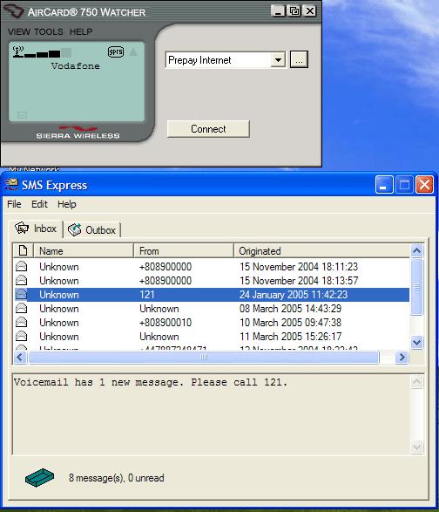
Task: Switch to the Outbox tab
Action: click(92, 230)
